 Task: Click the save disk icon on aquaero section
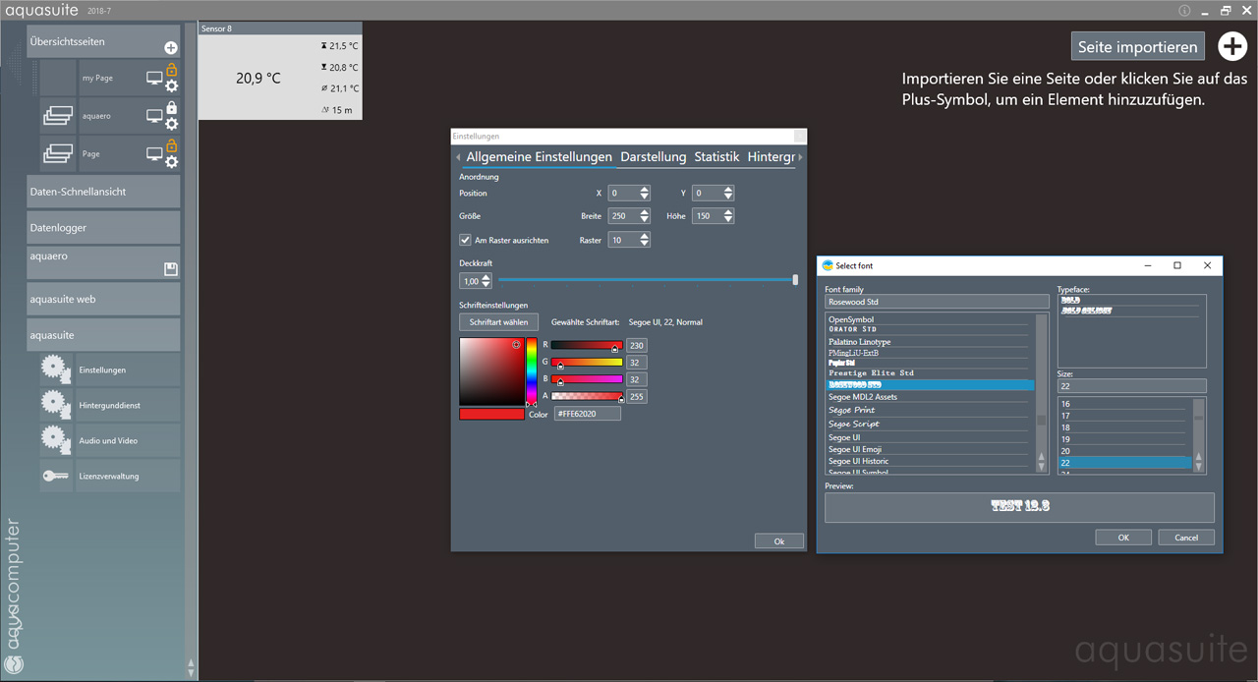click(170, 269)
